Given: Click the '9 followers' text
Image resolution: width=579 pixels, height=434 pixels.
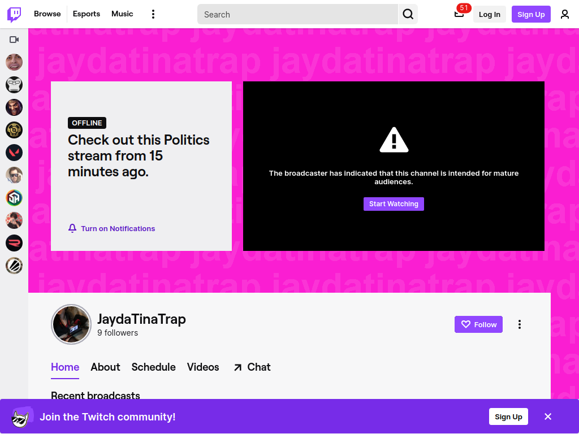Looking at the screenshot, I should (x=118, y=333).
